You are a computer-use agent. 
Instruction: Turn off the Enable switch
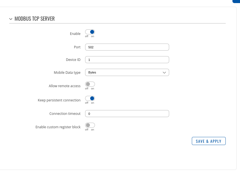(90, 32)
